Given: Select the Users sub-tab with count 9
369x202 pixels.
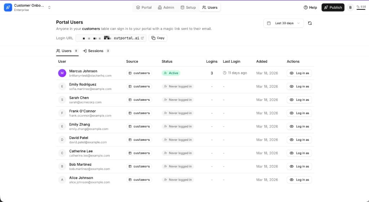Looking at the screenshot, I should pos(67,51).
